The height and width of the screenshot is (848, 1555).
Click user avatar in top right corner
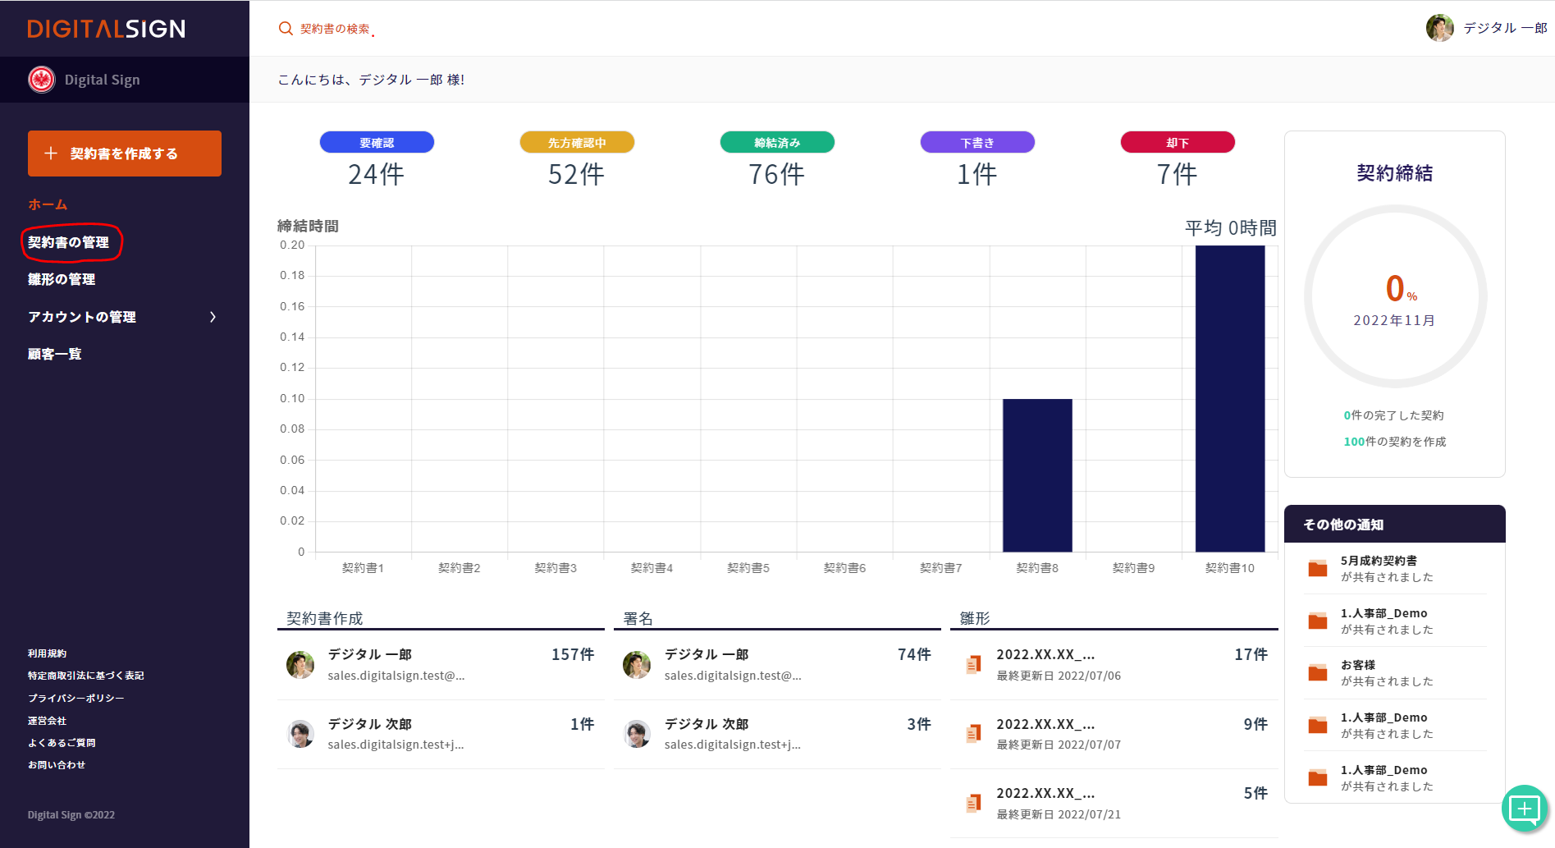tap(1439, 28)
